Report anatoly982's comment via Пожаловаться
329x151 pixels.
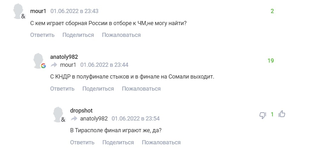[x=141, y=89]
